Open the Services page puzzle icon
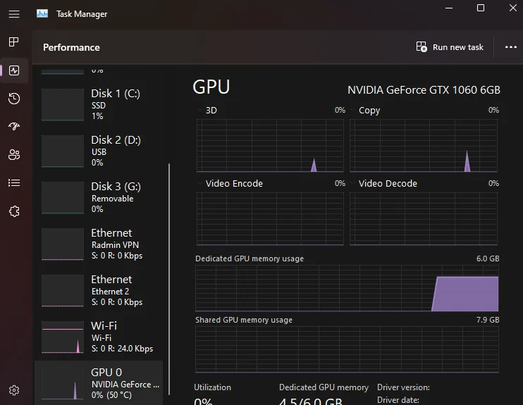This screenshot has height=405, width=523. (x=14, y=211)
